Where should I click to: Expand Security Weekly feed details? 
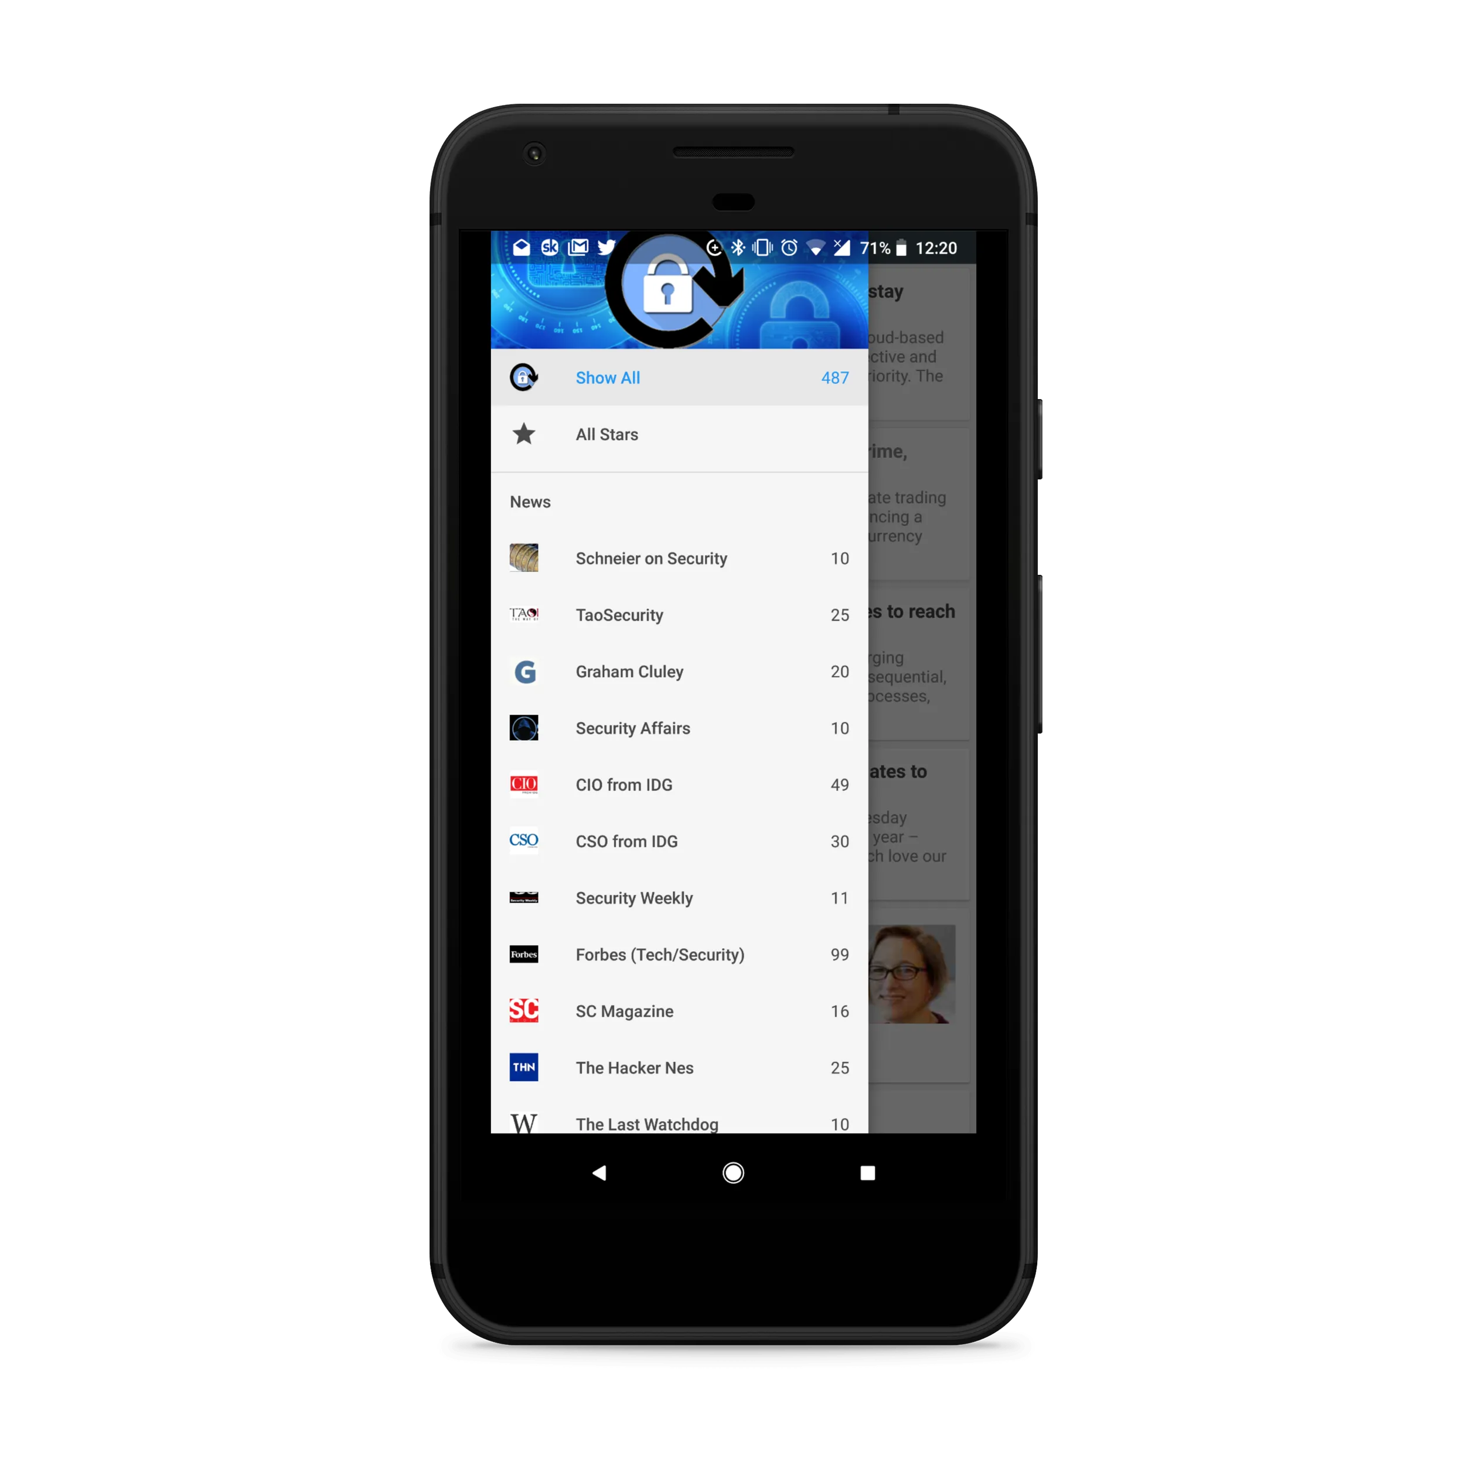[x=679, y=898]
